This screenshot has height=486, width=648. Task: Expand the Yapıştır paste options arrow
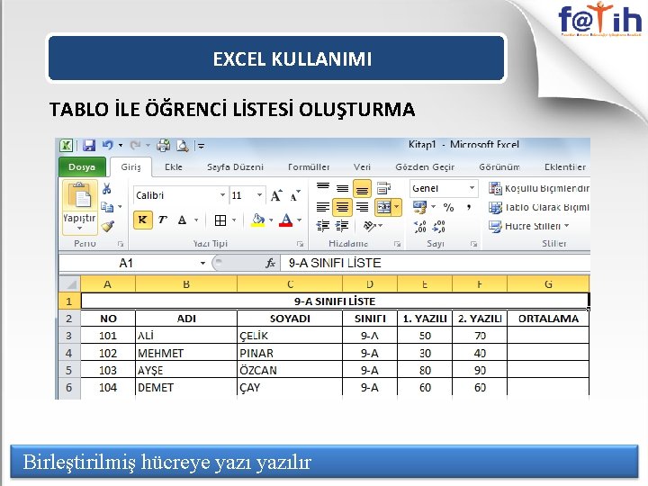(79, 228)
